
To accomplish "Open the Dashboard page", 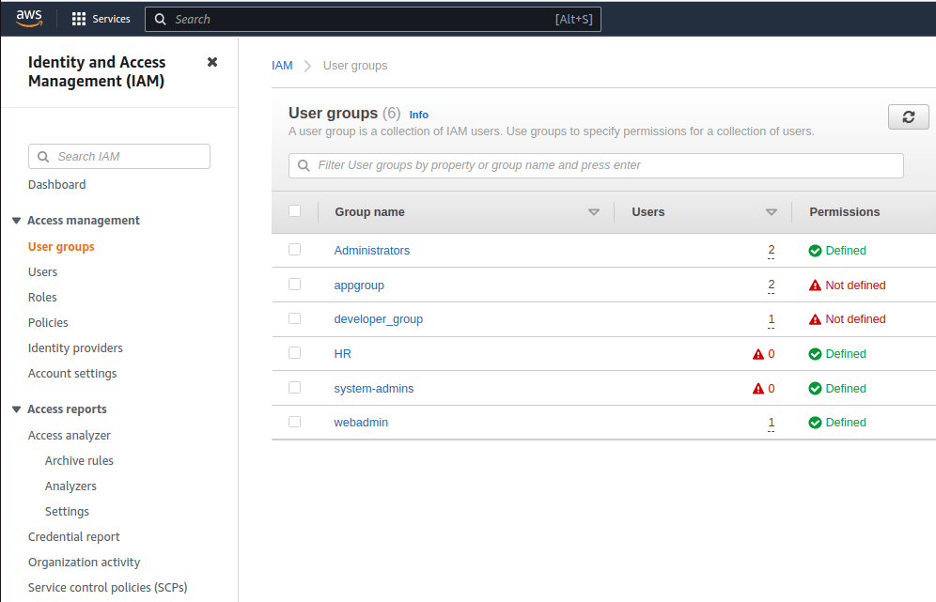I will coord(56,185).
